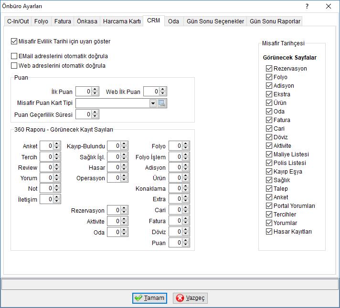Click Tamam button to confirm
Viewport: 340px width, 308px height.
click(149, 298)
